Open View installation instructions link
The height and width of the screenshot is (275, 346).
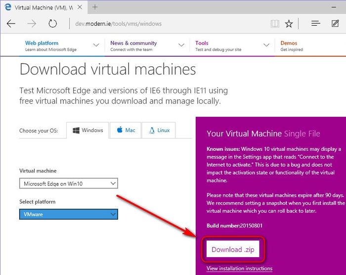tap(239, 269)
